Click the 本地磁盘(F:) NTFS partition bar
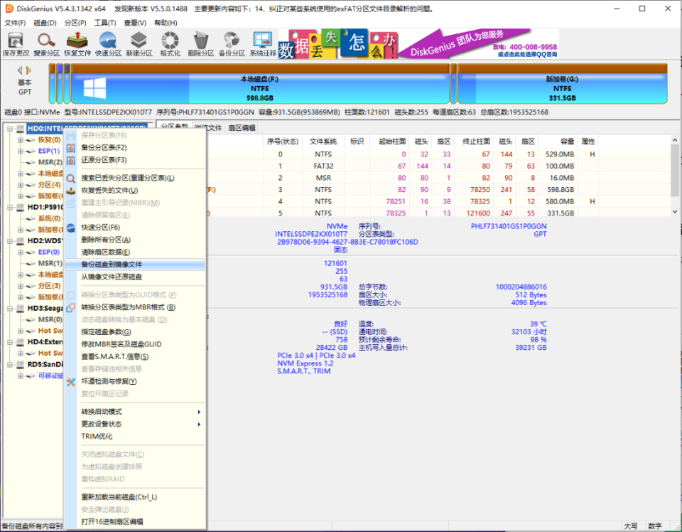Screen dimensions: 682x532 260,84
